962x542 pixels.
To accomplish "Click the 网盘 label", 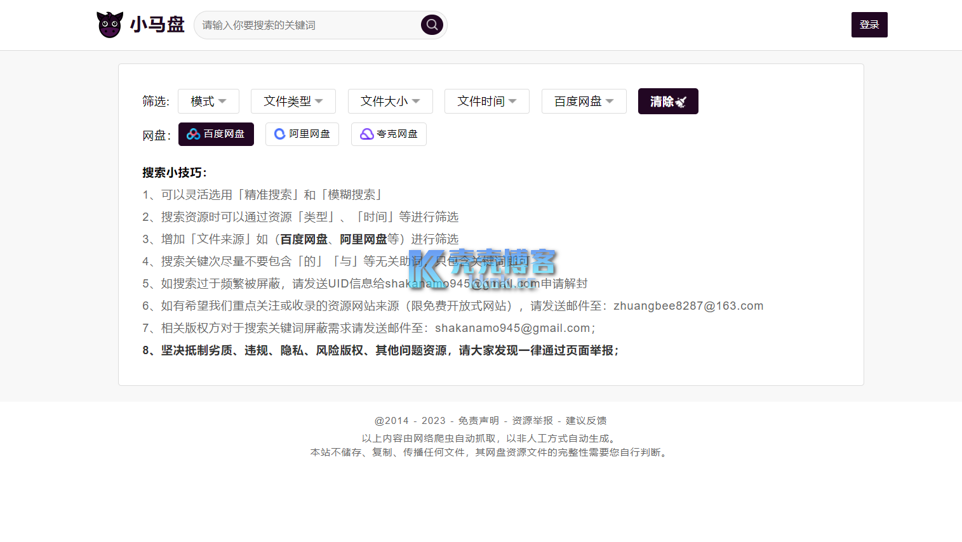I will point(156,136).
